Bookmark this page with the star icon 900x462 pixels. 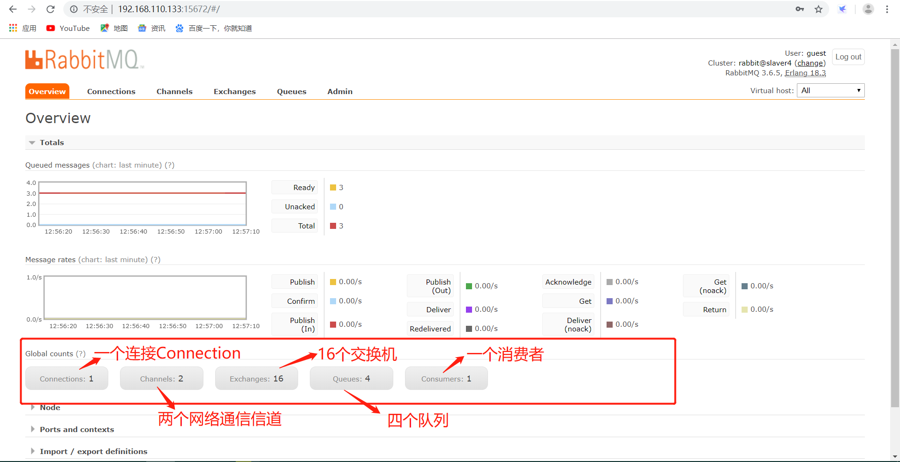(x=819, y=9)
